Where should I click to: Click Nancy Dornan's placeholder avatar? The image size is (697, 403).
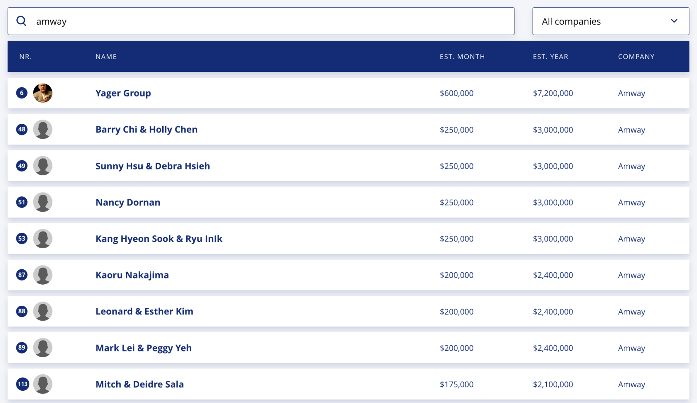(x=43, y=202)
